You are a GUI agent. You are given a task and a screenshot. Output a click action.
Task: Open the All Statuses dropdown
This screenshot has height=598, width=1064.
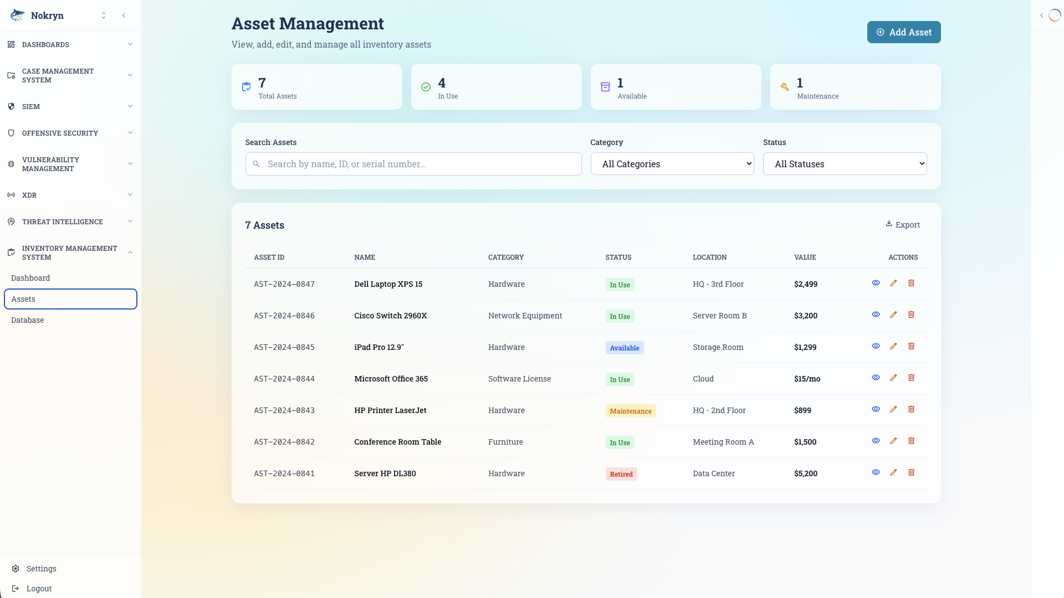point(845,163)
